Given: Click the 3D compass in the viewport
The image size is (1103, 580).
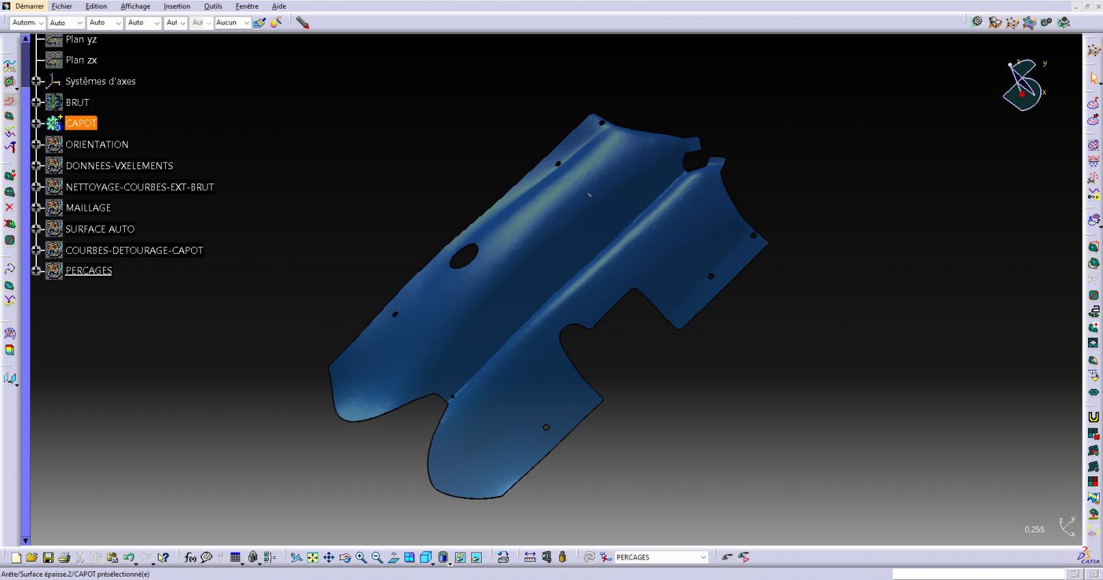Looking at the screenshot, I should pyautogui.click(x=1023, y=85).
